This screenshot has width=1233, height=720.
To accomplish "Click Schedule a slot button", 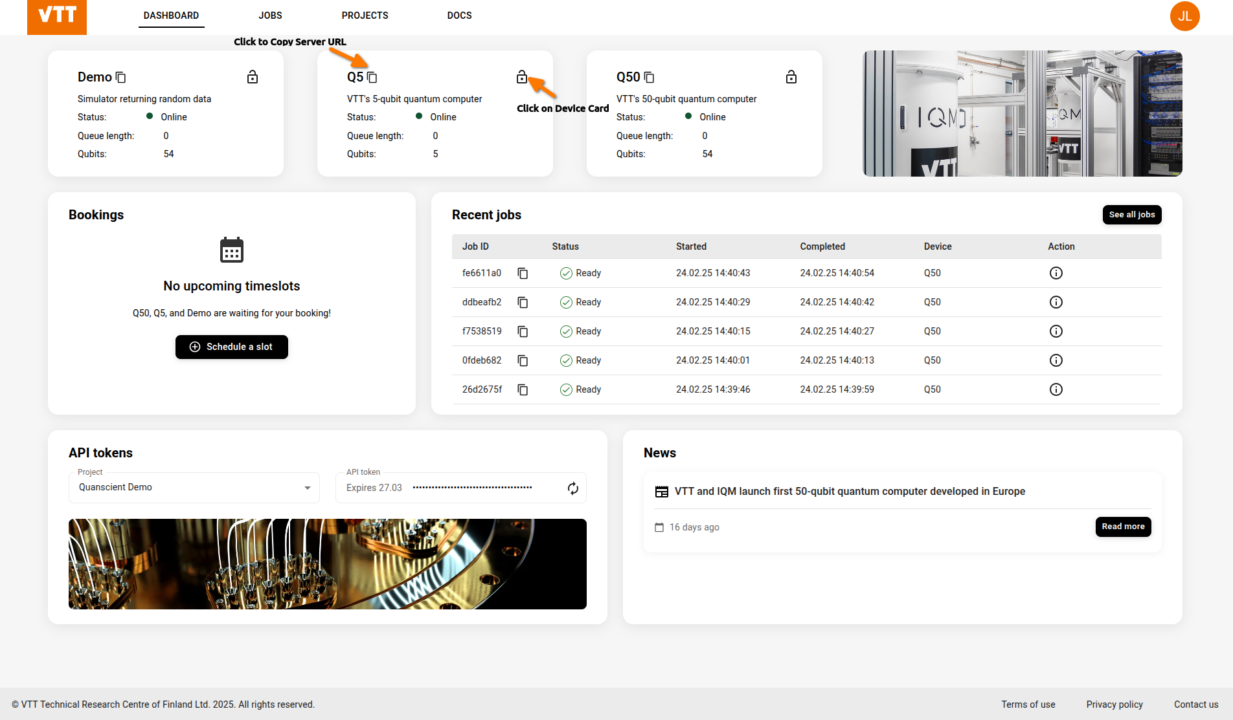I will (232, 347).
